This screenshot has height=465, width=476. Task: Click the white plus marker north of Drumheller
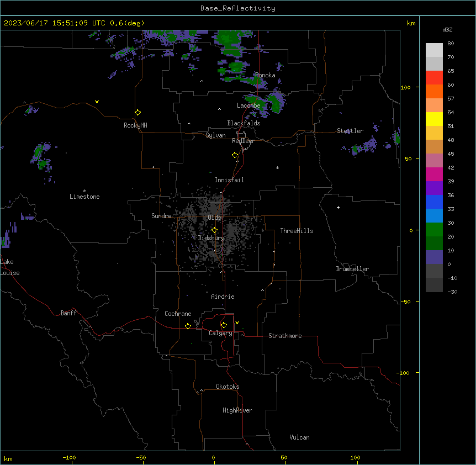point(338,207)
